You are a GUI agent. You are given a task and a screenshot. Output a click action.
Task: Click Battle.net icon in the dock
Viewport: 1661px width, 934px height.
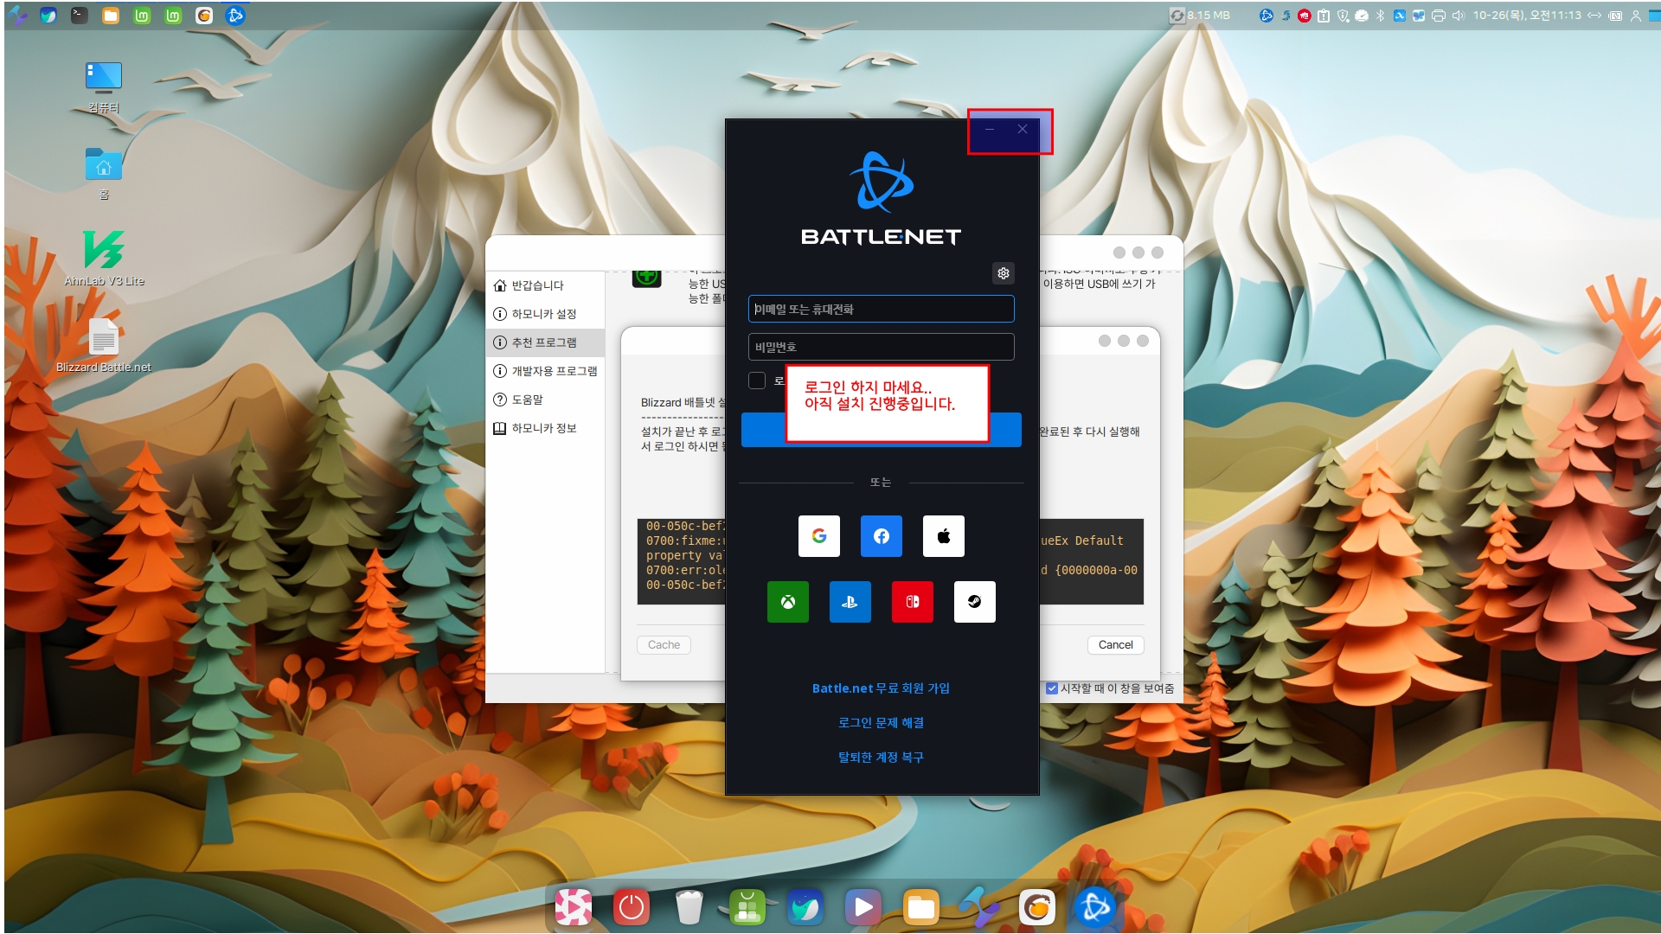point(1094,908)
